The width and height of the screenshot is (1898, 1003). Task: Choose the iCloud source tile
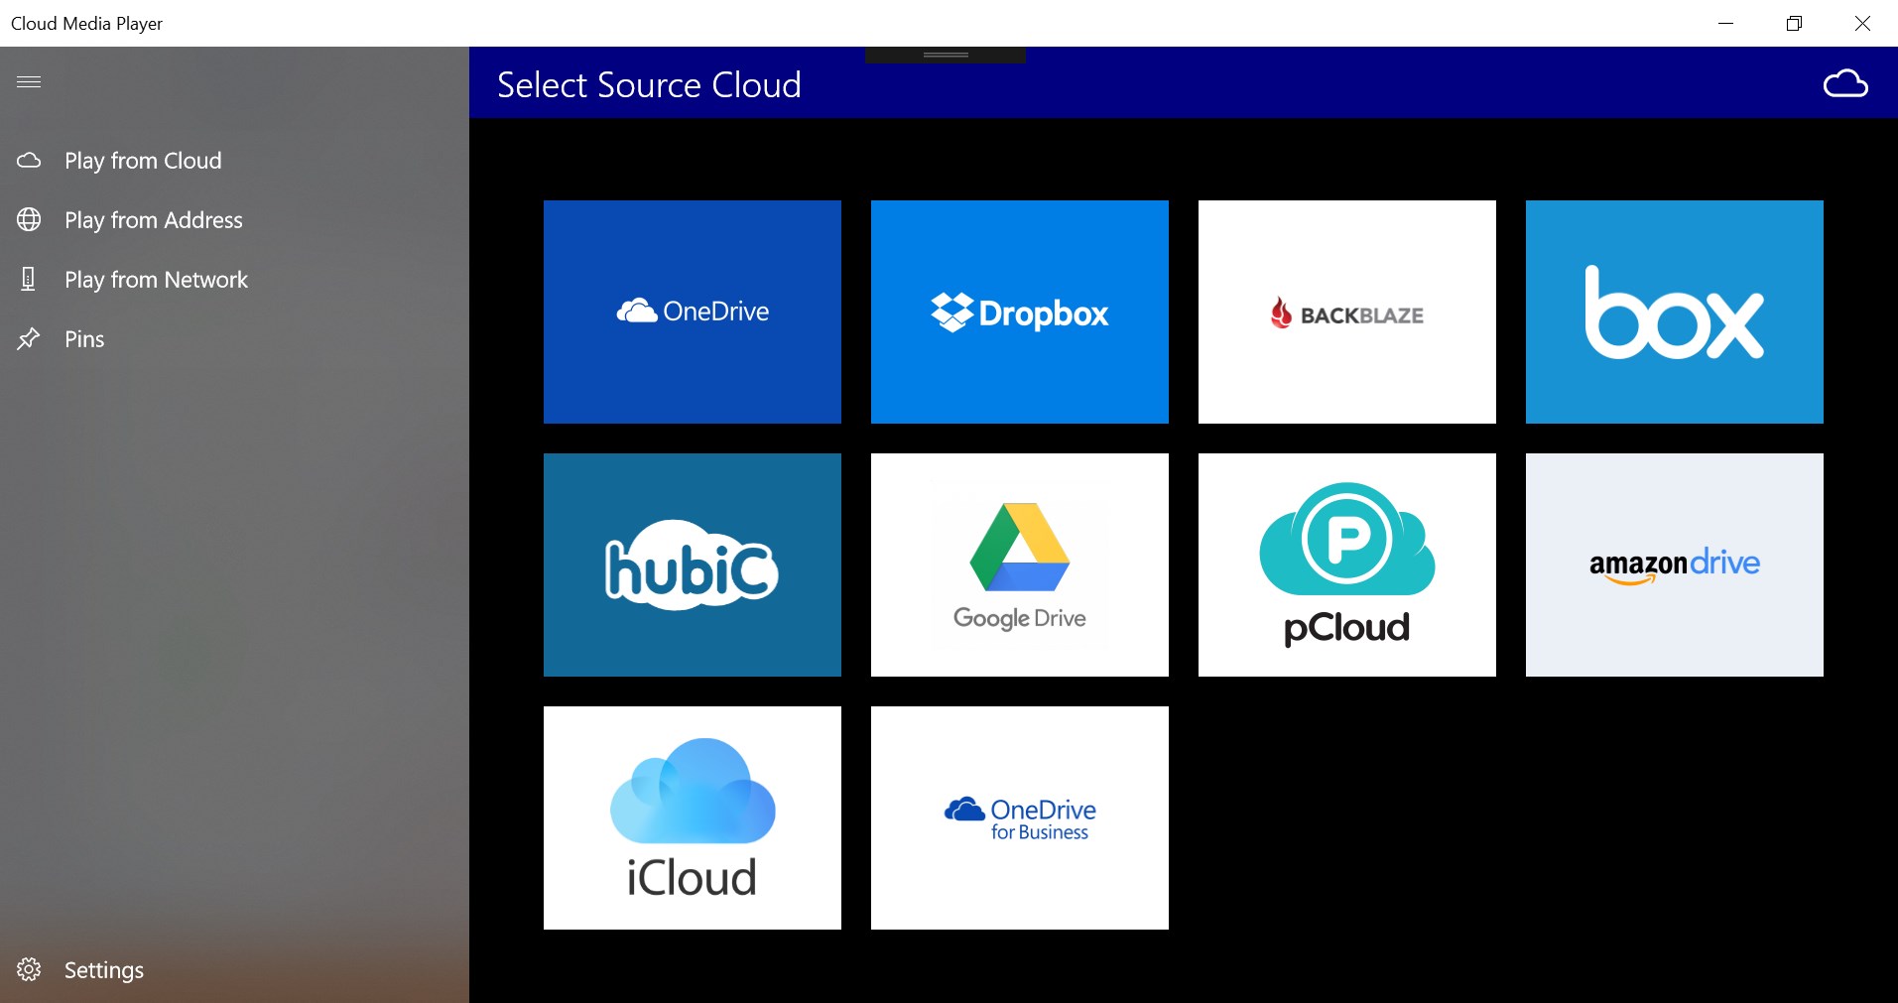693,818
